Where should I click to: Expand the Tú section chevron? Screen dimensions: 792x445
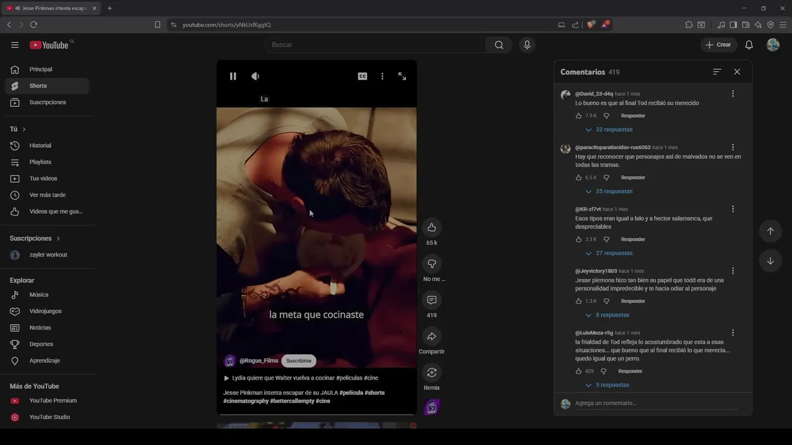(x=24, y=129)
